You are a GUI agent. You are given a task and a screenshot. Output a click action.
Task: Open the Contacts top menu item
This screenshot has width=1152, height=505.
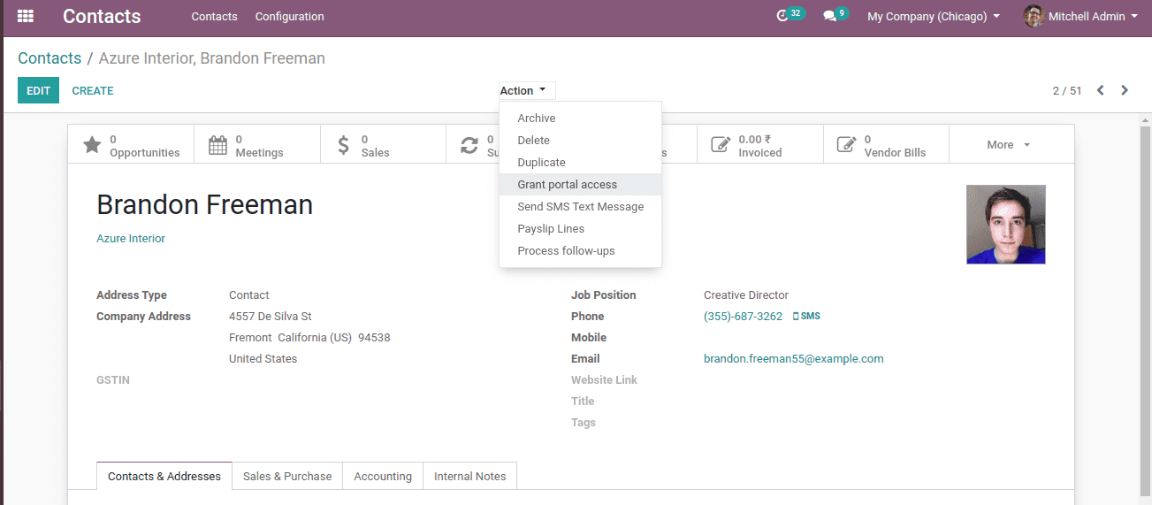point(214,16)
